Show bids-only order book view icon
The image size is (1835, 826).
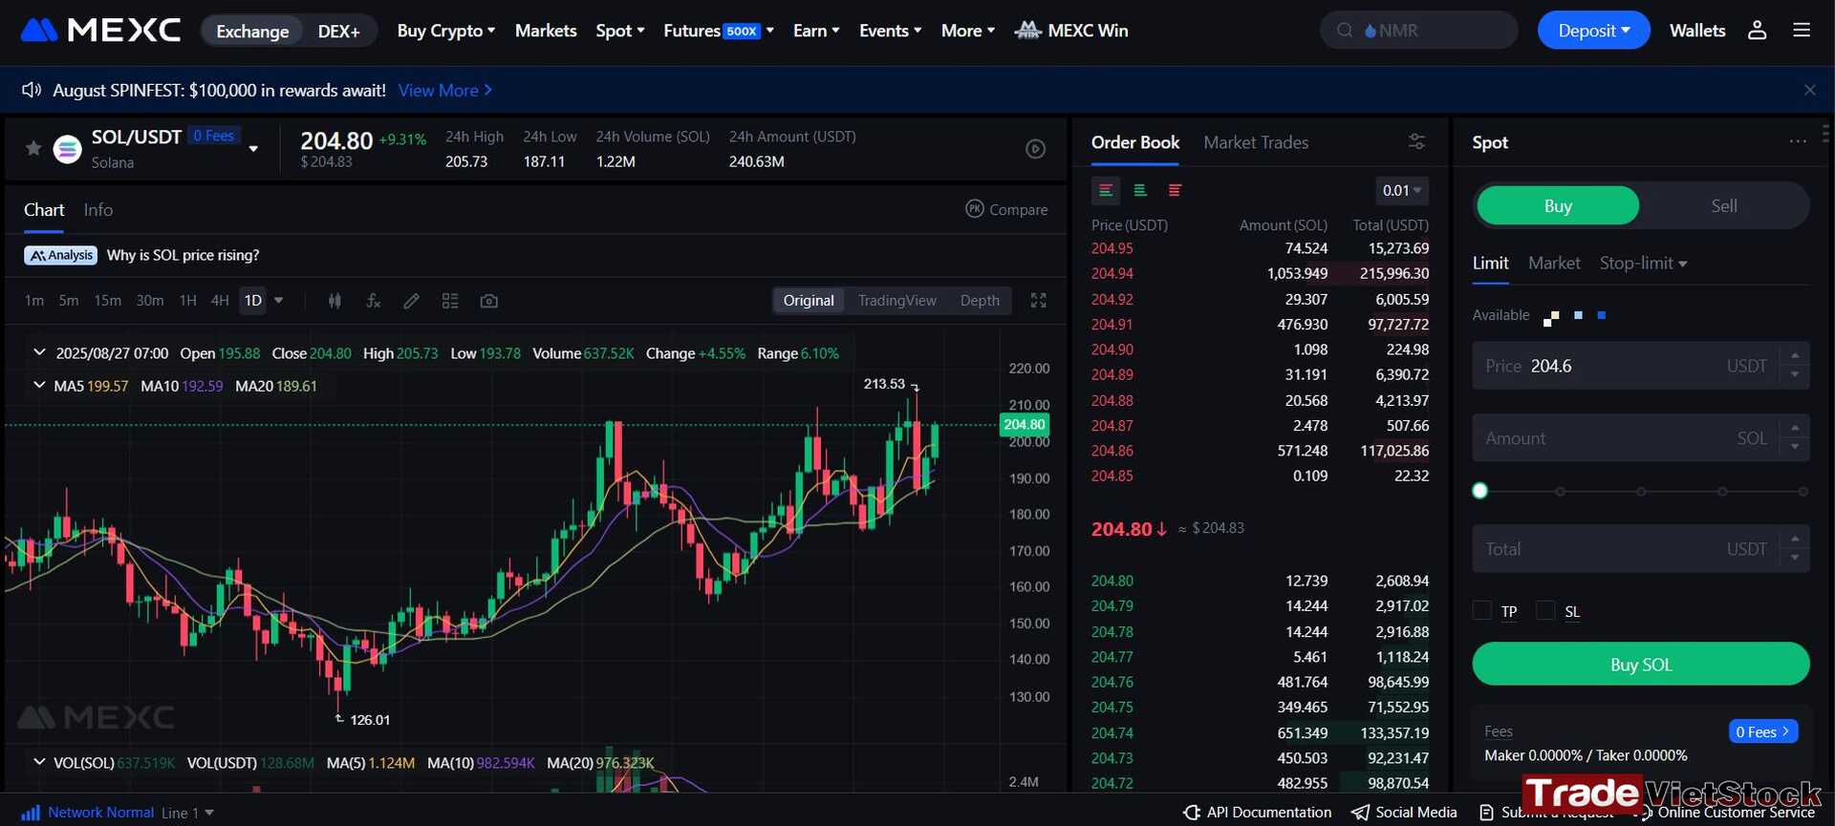click(1140, 190)
